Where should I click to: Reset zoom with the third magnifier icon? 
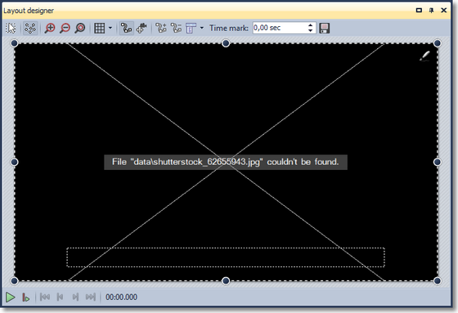coord(80,28)
